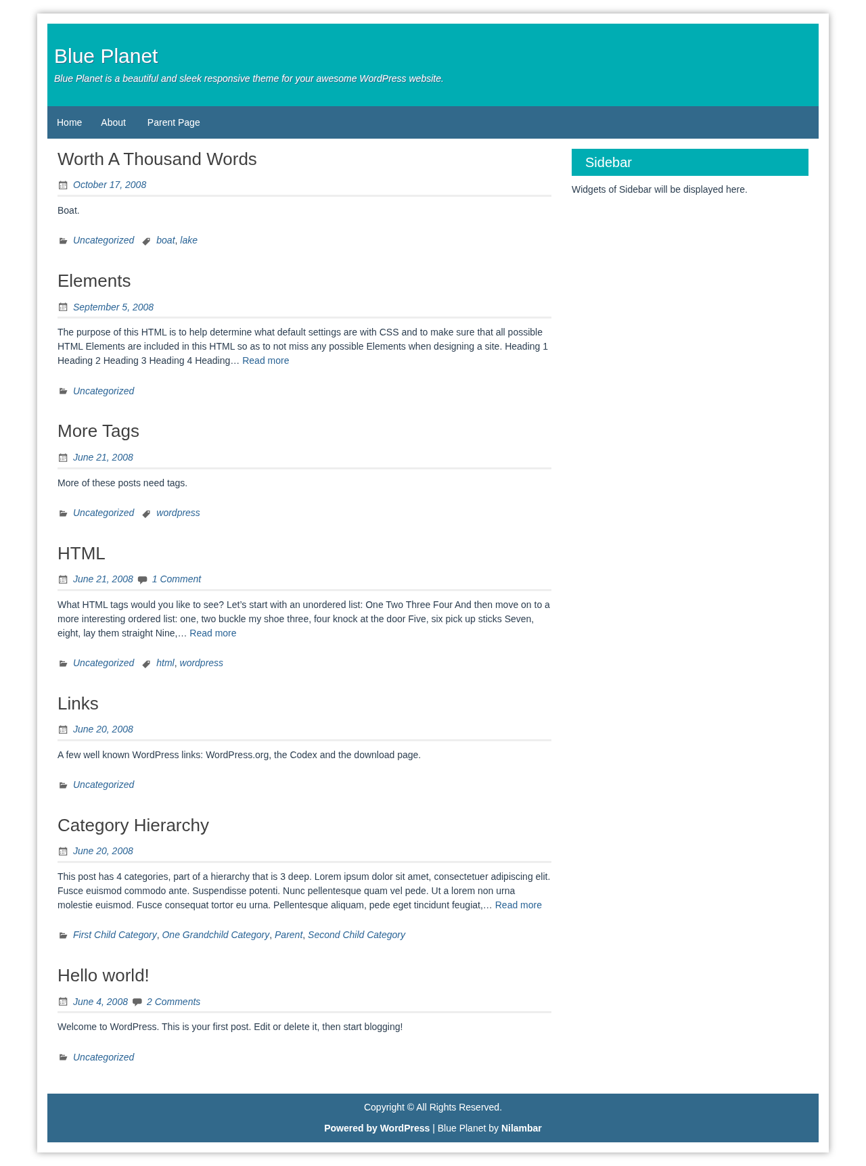Click the comment bubble icon on HTML post
The height and width of the screenshot is (1166, 866).
click(142, 580)
